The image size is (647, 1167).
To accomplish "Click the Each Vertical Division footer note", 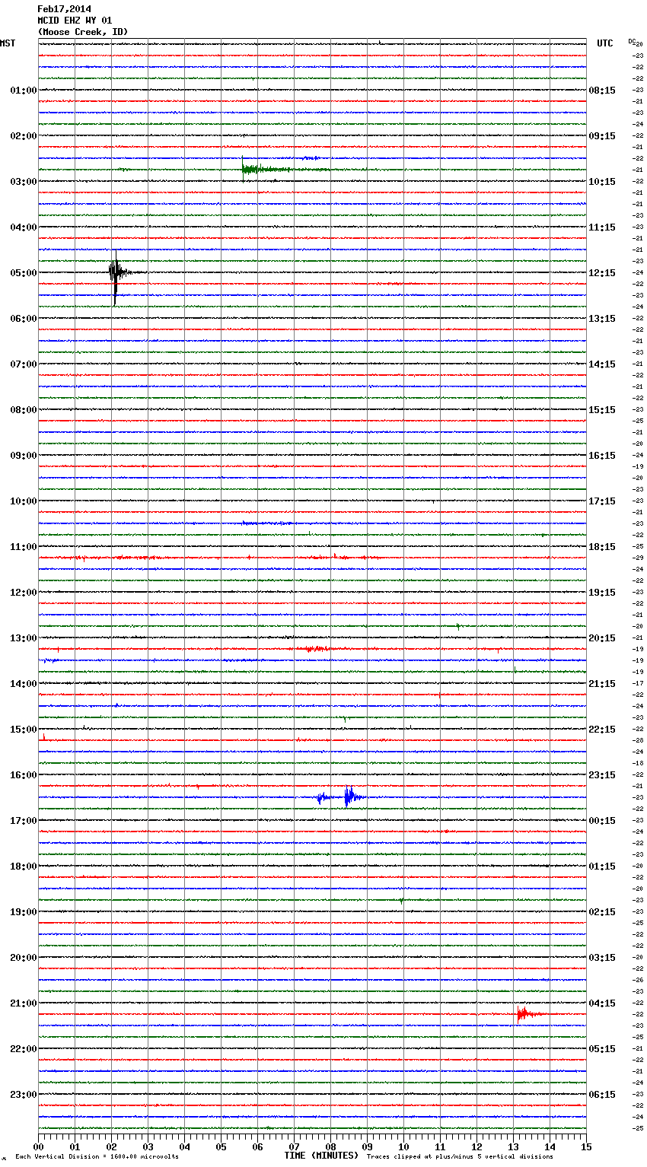I will click(97, 1157).
